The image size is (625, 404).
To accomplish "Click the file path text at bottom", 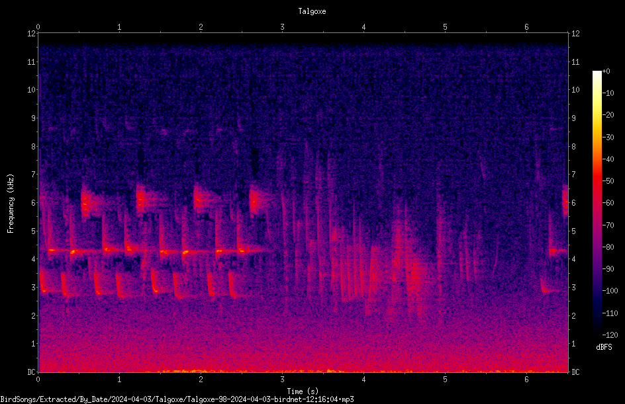I will pyautogui.click(x=177, y=399).
